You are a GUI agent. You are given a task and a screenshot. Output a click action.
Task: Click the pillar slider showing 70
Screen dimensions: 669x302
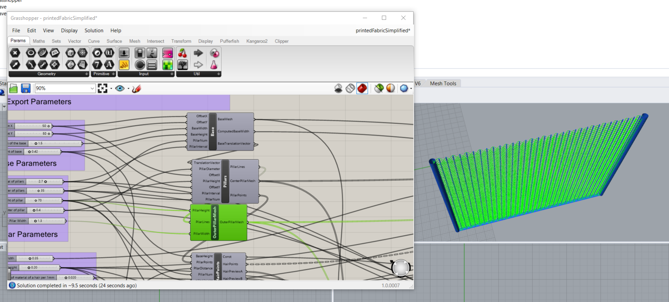(x=44, y=200)
